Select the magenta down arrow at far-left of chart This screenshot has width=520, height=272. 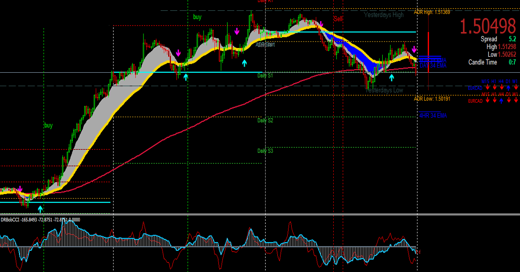click(x=20, y=189)
